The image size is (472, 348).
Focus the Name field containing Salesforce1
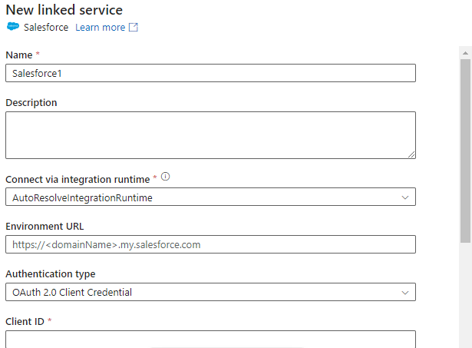pyautogui.click(x=211, y=73)
